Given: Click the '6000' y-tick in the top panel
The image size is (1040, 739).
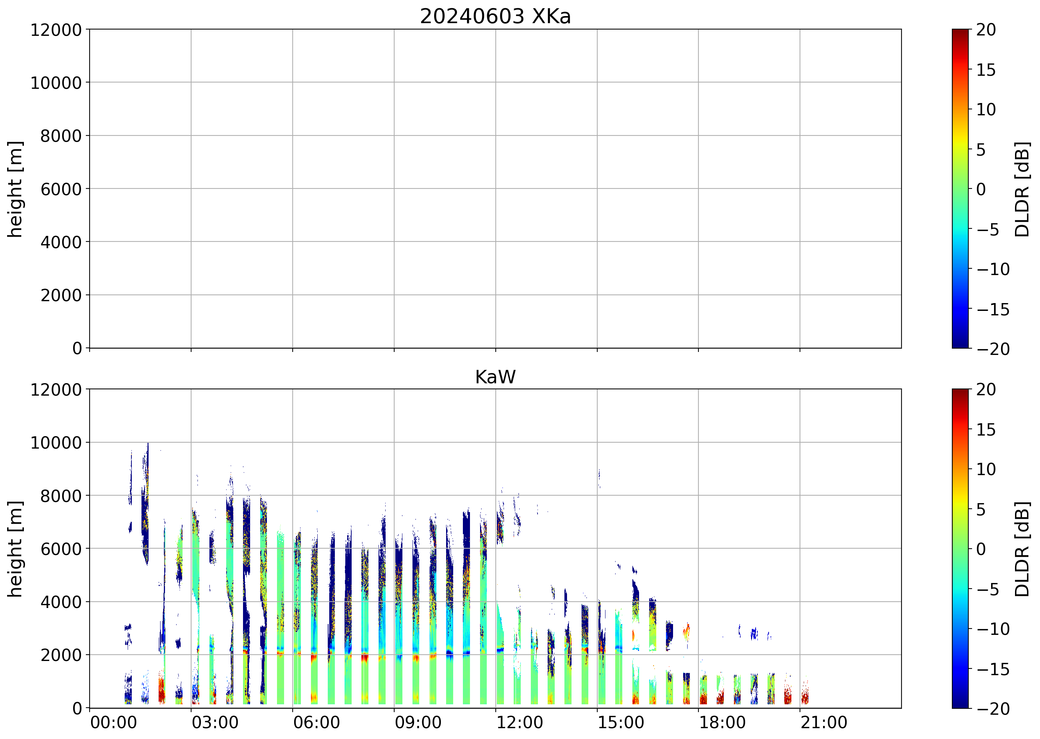Looking at the screenshot, I should click(61, 189).
